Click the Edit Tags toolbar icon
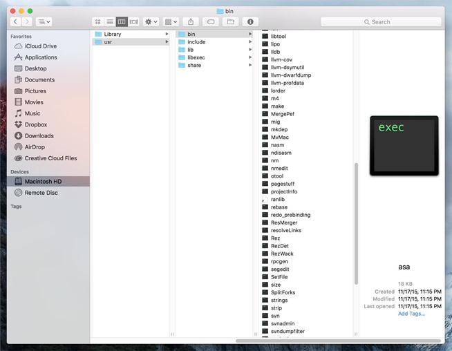This screenshot has height=351, width=452. tap(211, 22)
